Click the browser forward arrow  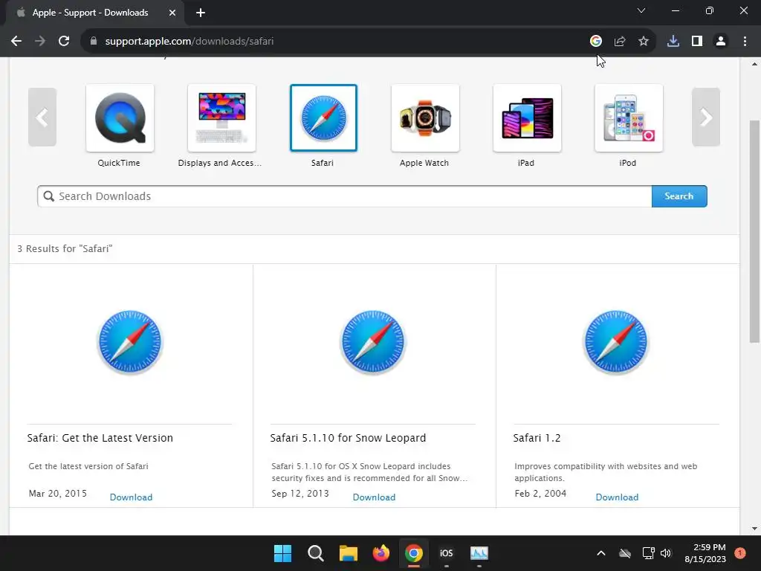click(40, 42)
